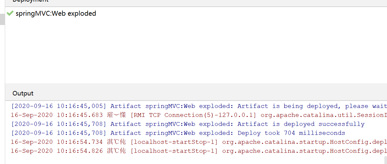Click localhost-startStop-1 in the 10:16:54.734 line

[174, 142]
